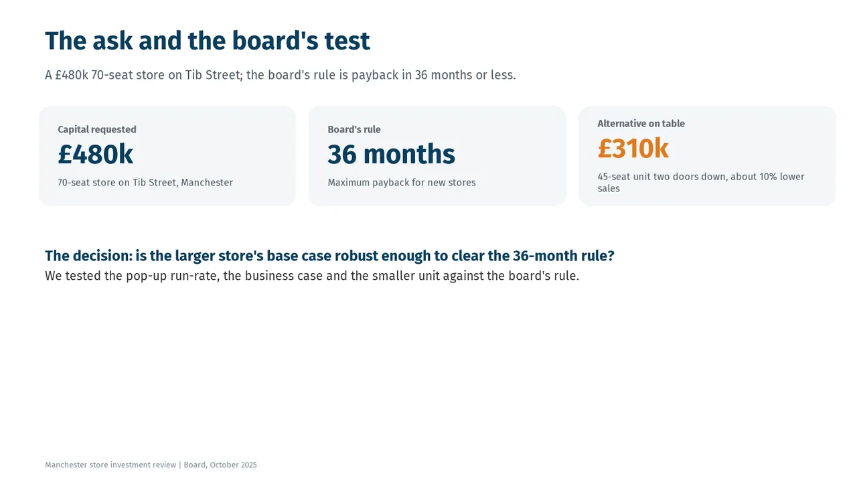The height and width of the screenshot is (482, 857).
Task: Select the decision question heading text
Action: pos(329,256)
